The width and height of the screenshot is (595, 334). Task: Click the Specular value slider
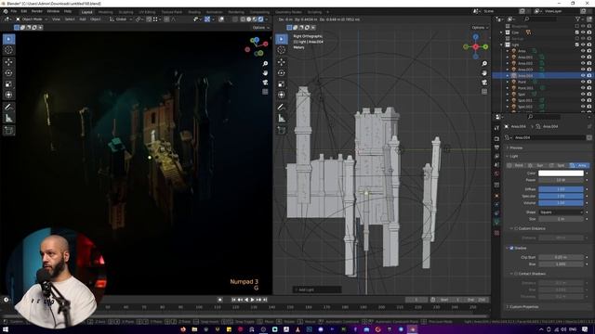(561, 196)
